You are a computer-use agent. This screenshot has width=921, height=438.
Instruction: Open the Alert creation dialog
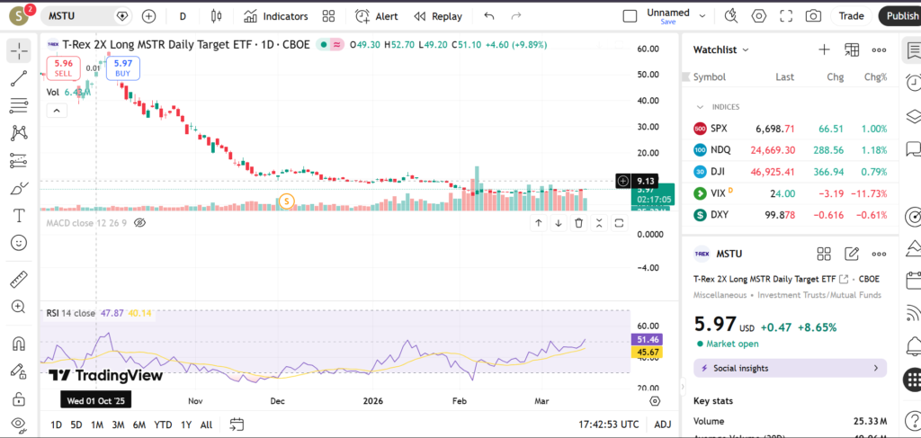(x=376, y=16)
